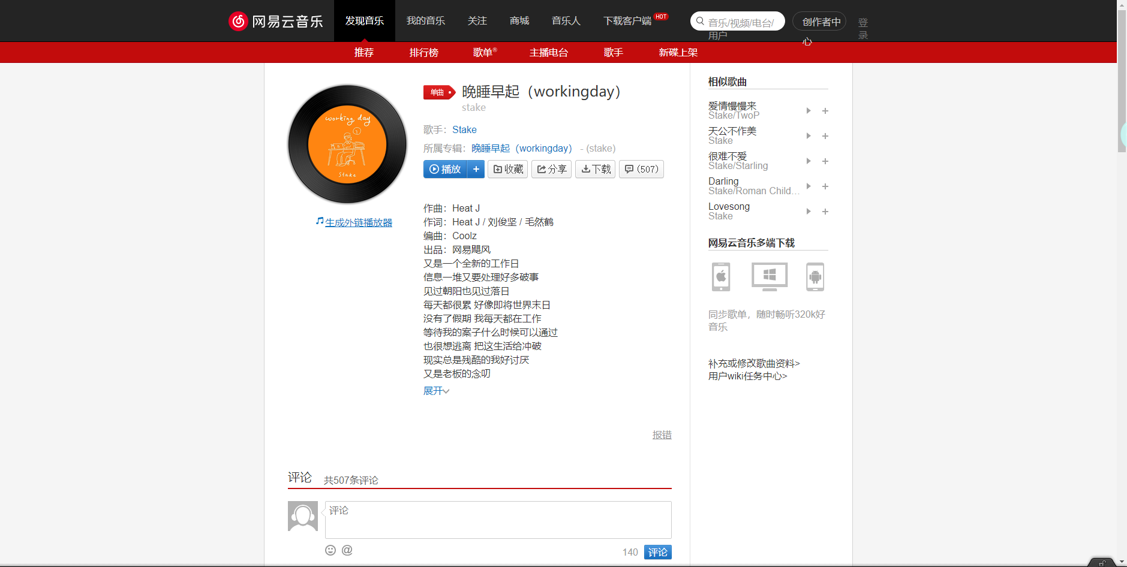Select the Windows download icon
The height and width of the screenshot is (567, 1127).
[768, 277]
